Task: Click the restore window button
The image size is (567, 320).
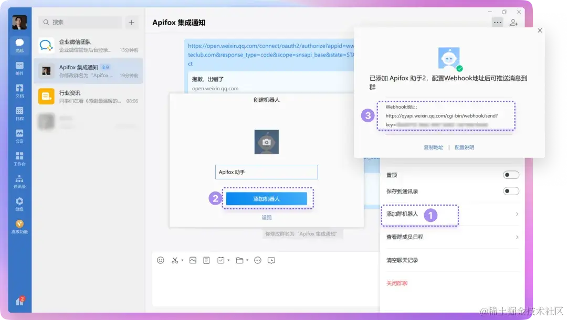Action: (x=505, y=12)
